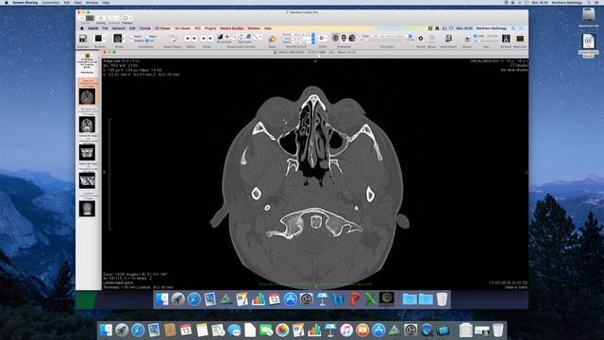The height and width of the screenshot is (340, 604).
Task: Open the Database window from OsiriX toolbar
Action: [x=83, y=39]
